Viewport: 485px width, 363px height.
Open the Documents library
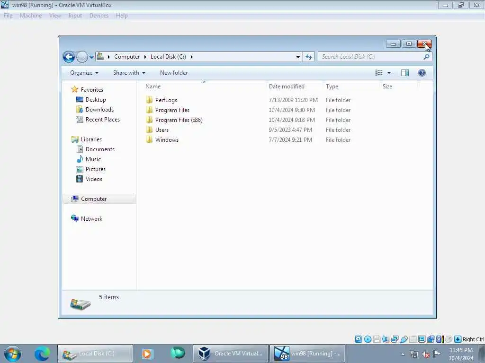(x=100, y=149)
